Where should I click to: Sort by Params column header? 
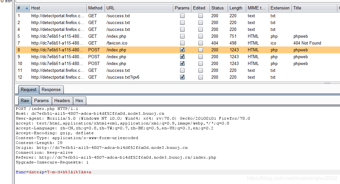coord(182,8)
